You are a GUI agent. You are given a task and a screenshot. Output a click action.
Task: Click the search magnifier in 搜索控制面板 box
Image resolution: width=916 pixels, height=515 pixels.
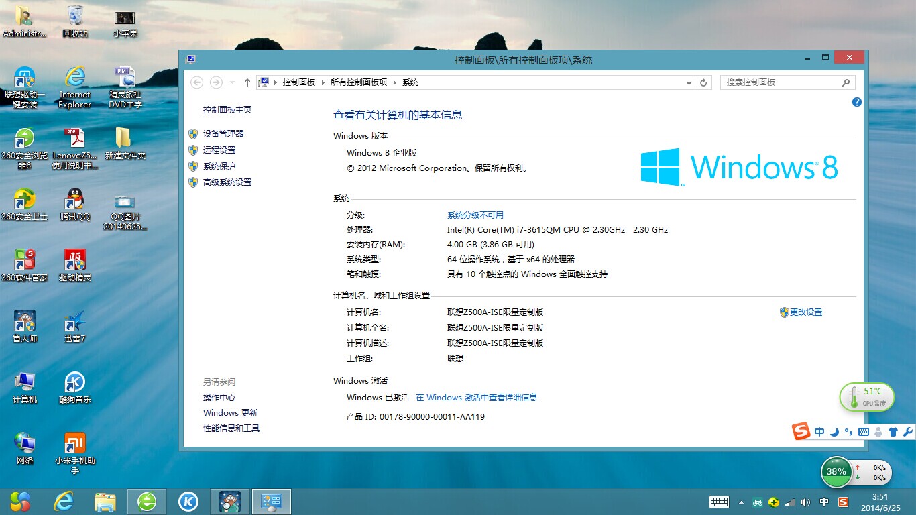846,82
